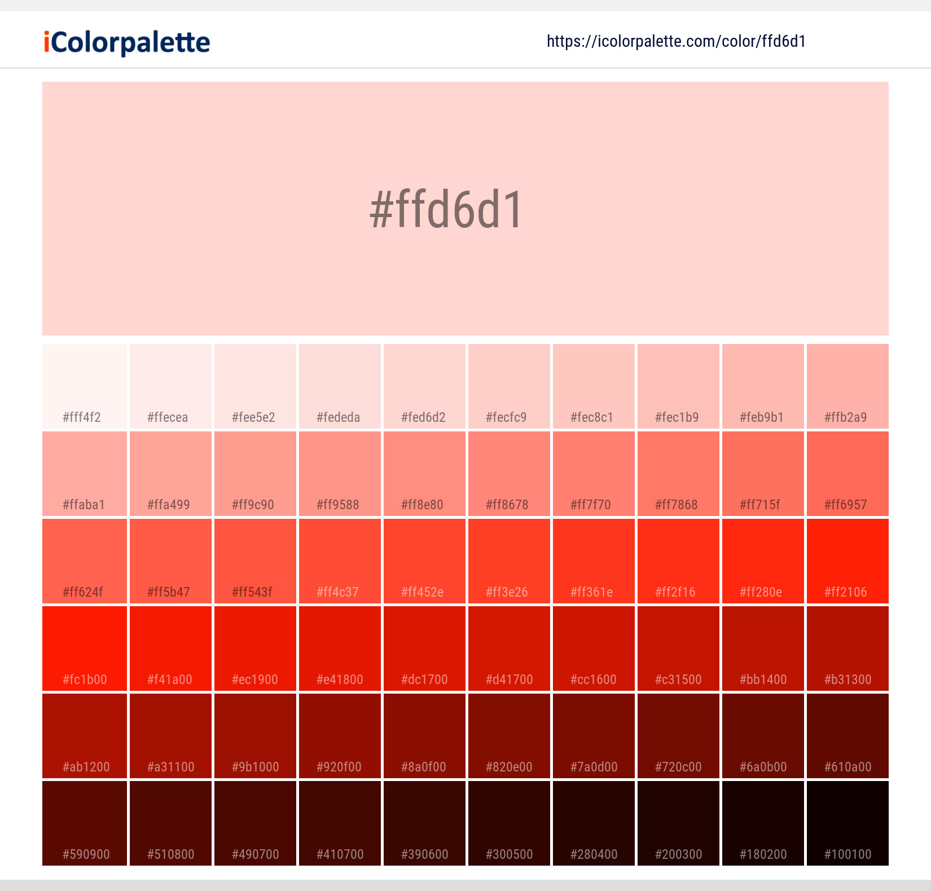Select the #dc1700 swatch

(424, 649)
